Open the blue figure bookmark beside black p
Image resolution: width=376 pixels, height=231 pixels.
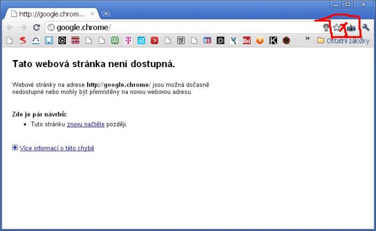pos(233,41)
